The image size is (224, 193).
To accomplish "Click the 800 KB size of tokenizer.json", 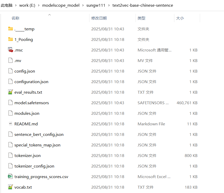I will click(191, 155).
